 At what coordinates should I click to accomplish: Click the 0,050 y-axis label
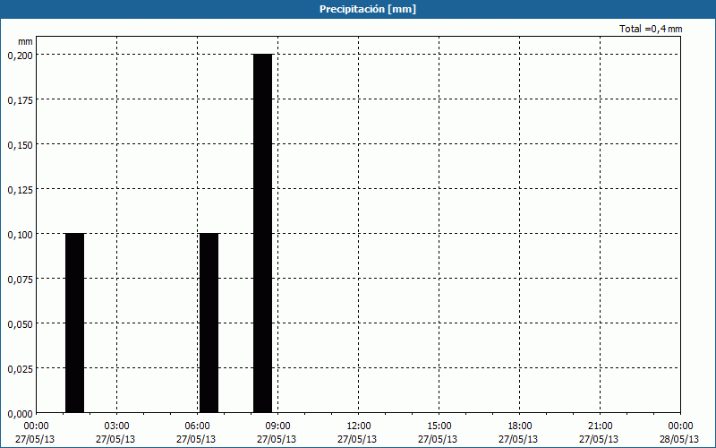(x=20, y=324)
